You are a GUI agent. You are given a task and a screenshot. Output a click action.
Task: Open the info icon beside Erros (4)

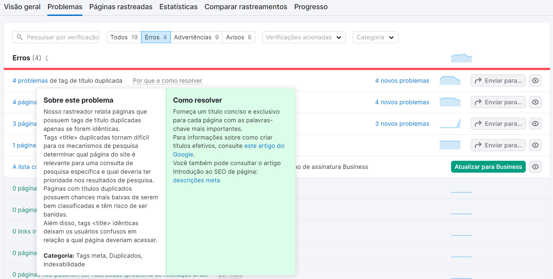point(47,58)
